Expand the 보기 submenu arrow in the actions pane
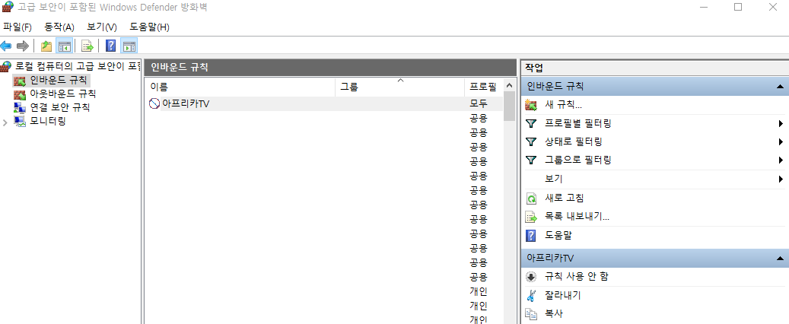Screen dimensions: 789x324 click(781, 179)
